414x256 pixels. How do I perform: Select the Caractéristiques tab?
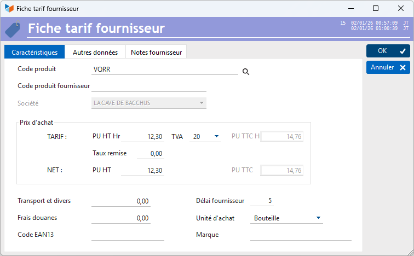click(x=34, y=53)
